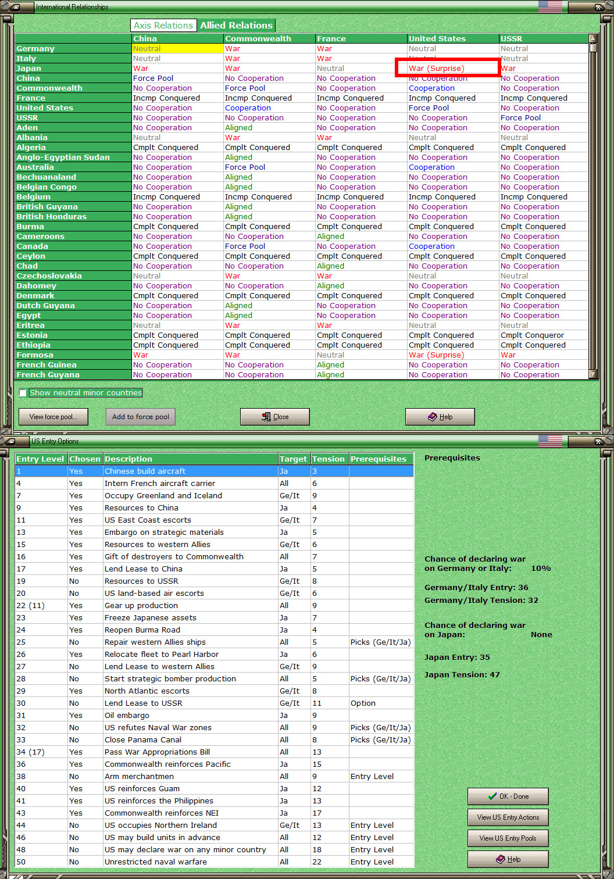The width and height of the screenshot is (614, 879).
Task: Open Help in the US Entry Options window
Action: point(508,859)
